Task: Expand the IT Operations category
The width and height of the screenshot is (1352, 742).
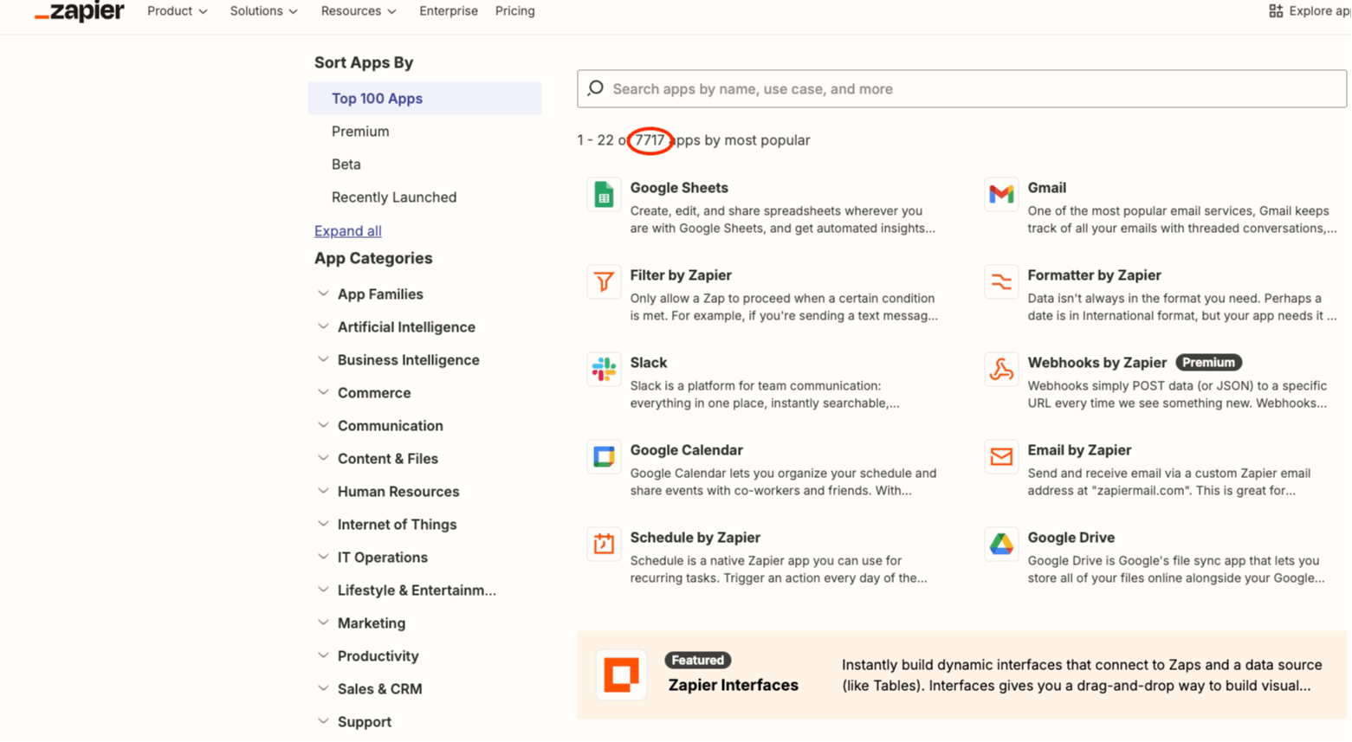Action: [x=372, y=558]
